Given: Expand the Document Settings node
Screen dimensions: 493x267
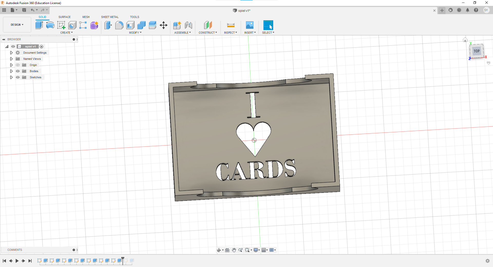Looking at the screenshot, I should point(11,53).
